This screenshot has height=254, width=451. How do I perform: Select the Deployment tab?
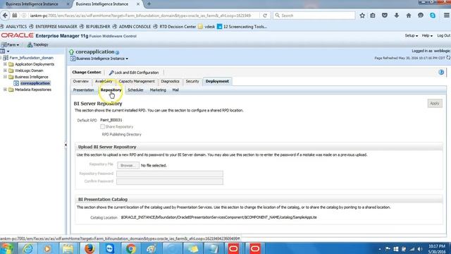click(x=217, y=81)
